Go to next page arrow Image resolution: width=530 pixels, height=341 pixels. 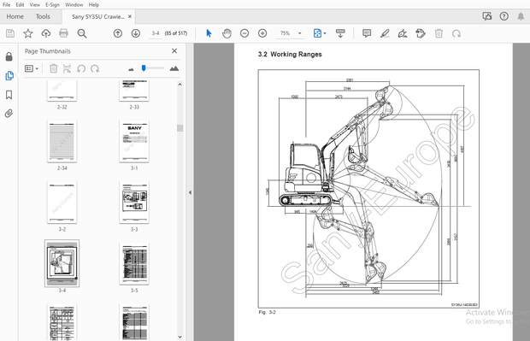click(136, 33)
